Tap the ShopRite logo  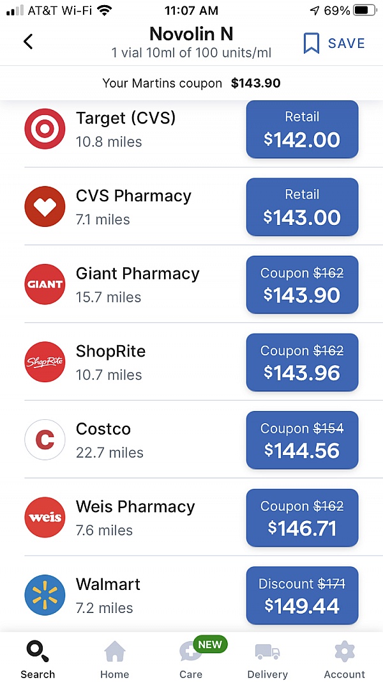(x=45, y=362)
